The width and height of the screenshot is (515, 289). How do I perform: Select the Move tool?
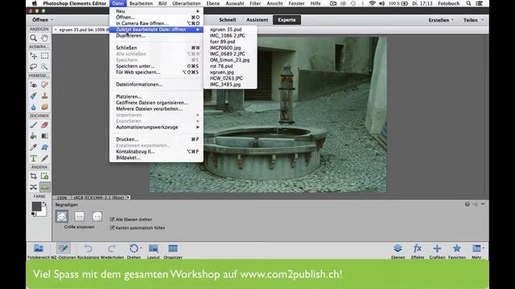point(33,55)
